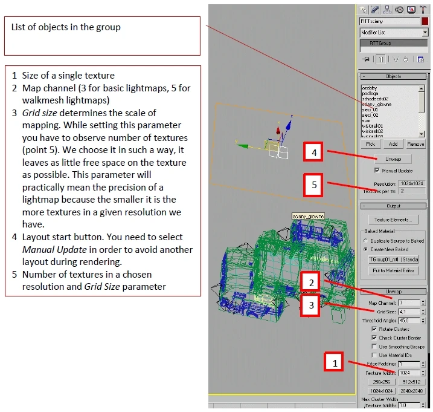Click Configure Modifier Sets icon
This screenshot has width=433, height=412.
click(x=420, y=59)
